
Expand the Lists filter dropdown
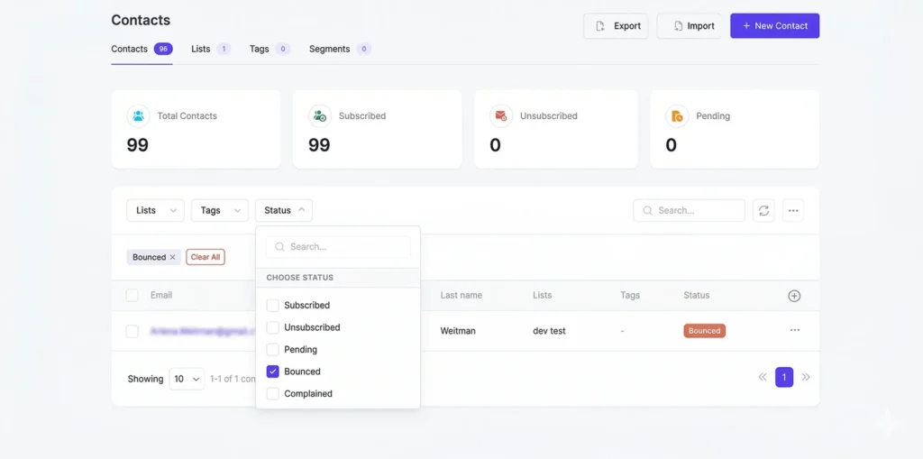[155, 210]
